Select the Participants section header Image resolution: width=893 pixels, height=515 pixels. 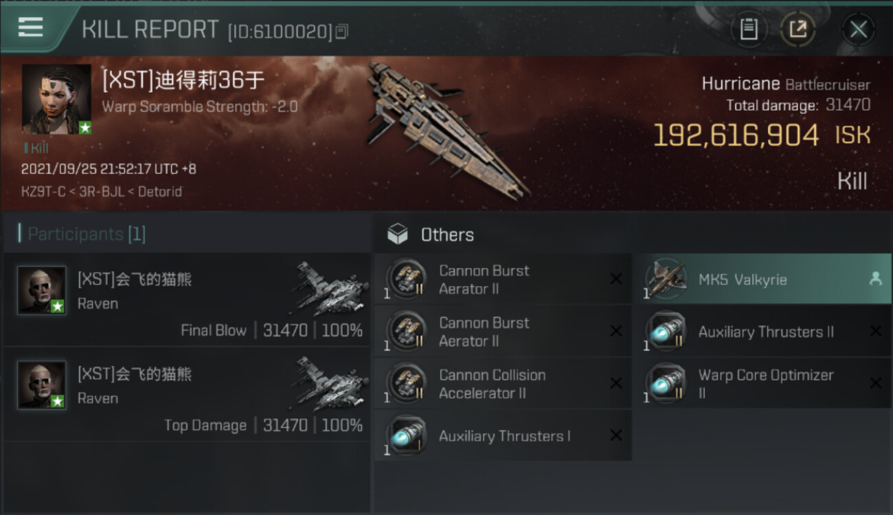pyautogui.click(x=83, y=234)
